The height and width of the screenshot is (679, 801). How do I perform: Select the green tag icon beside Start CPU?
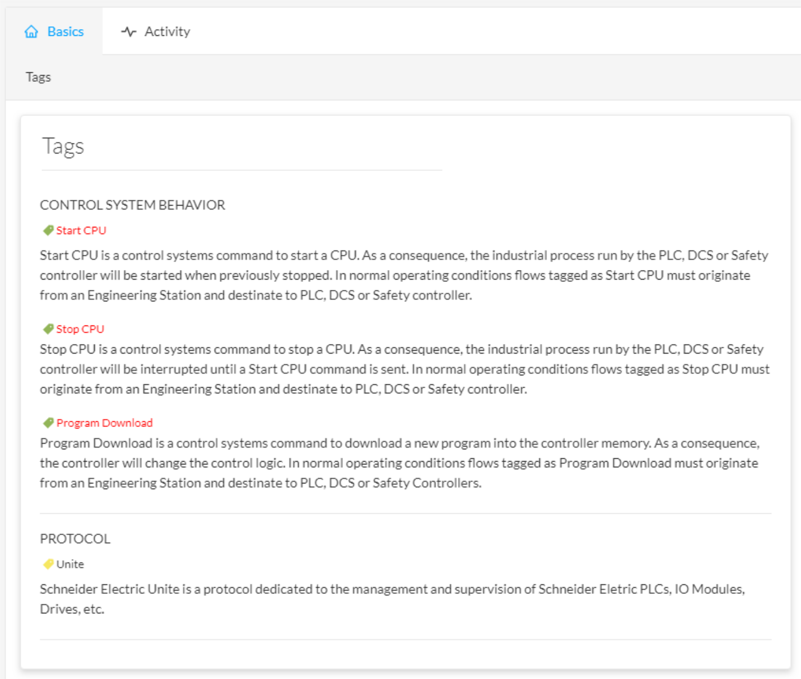[48, 230]
